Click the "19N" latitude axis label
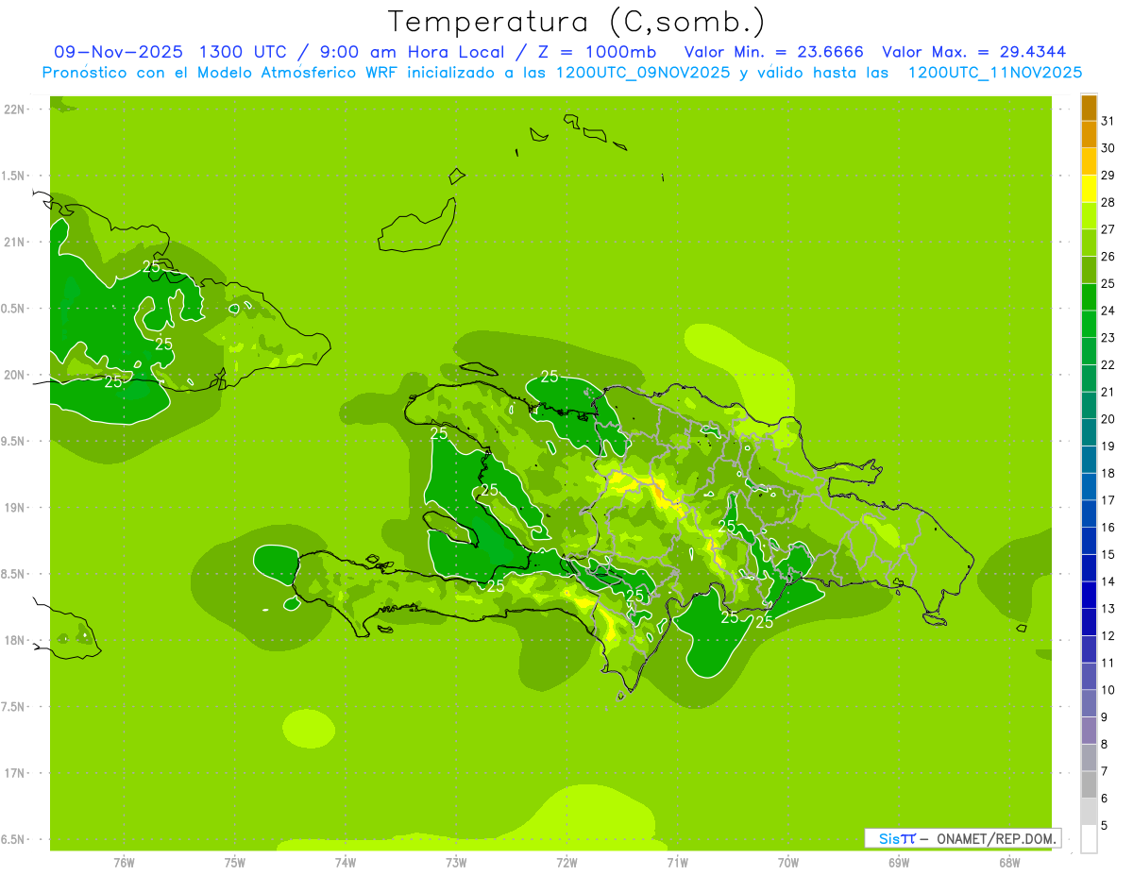Screen dimensions: 1133x875 [13, 508]
